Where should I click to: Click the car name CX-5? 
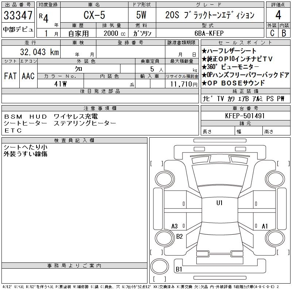[94, 15]
